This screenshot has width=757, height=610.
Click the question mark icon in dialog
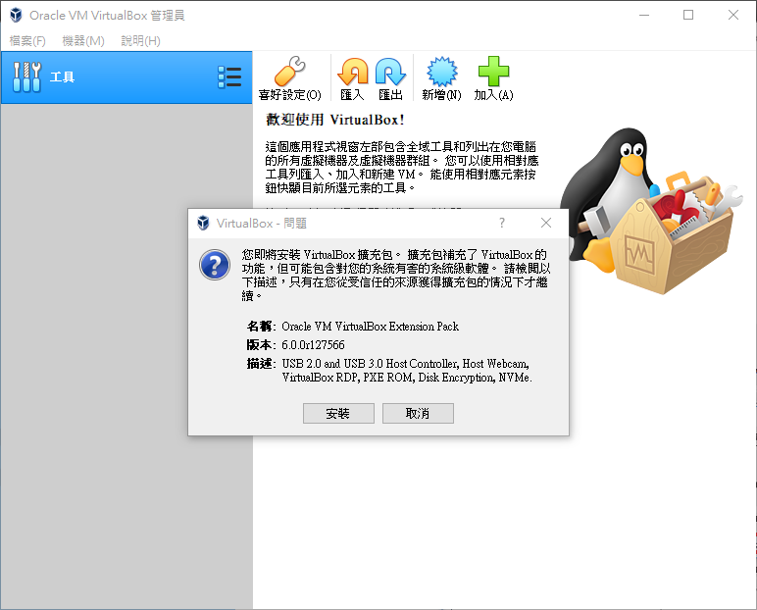coord(215,265)
